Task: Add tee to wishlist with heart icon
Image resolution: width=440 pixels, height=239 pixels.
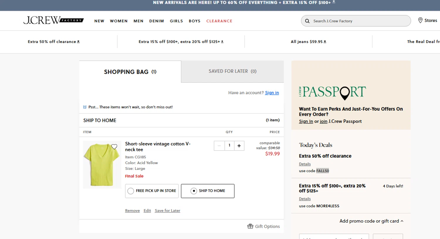Action: 114,147
